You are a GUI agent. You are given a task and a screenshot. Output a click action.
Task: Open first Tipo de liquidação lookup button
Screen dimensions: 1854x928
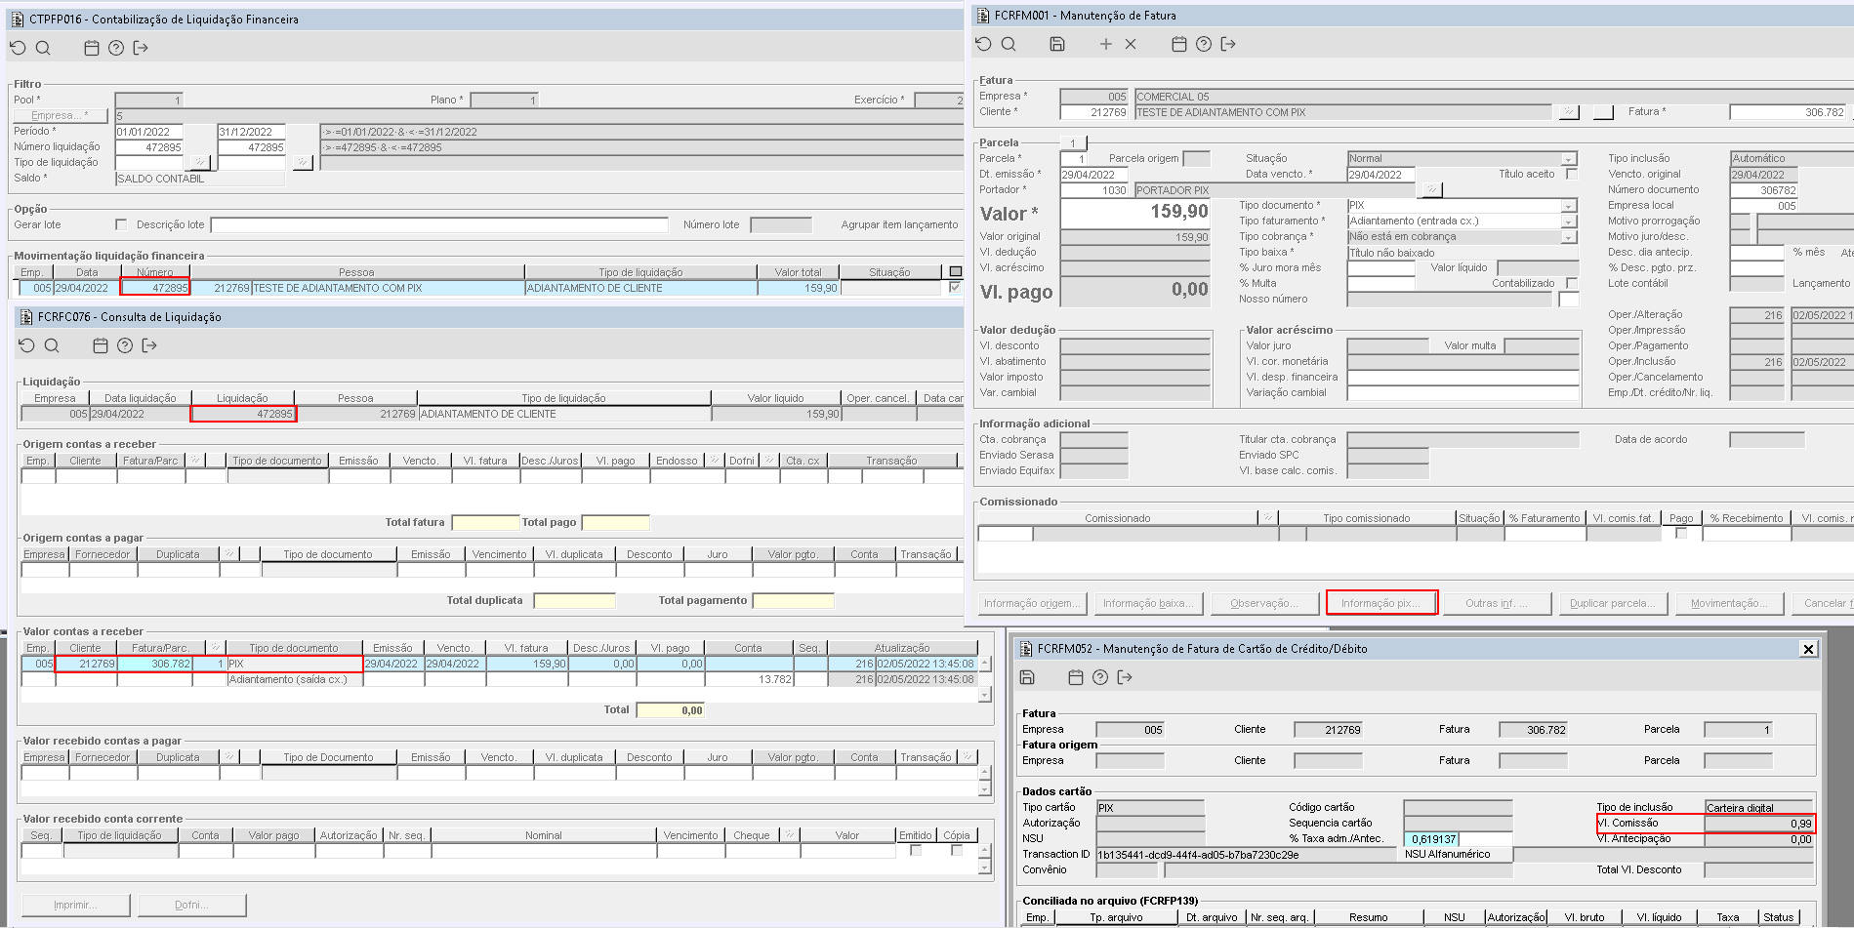click(x=199, y=162)
